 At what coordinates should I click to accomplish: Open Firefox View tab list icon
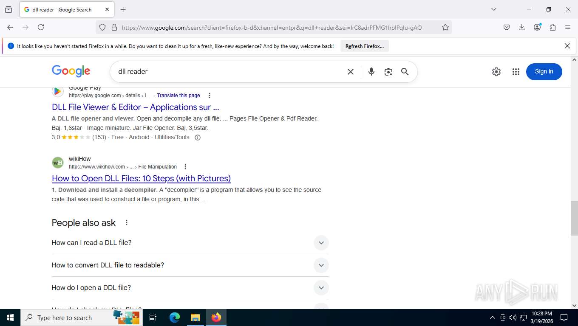8,9
